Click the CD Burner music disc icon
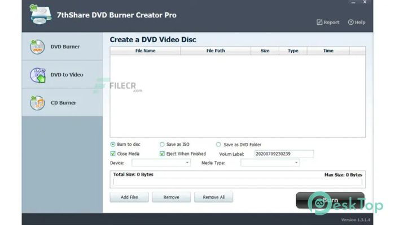The width and height of the screenshot is (395, 225). [37, 103]
